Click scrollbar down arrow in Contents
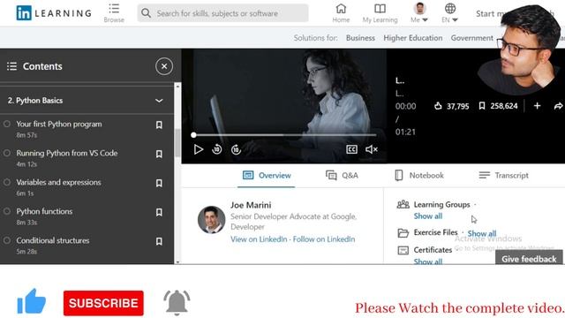 [x=177, y=261]
